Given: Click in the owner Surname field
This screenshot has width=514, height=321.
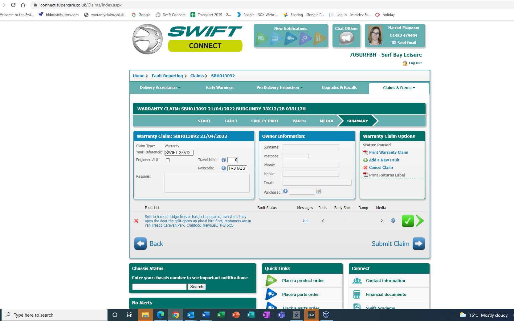Looking at the screenshot, I should [x=311, y=147].
